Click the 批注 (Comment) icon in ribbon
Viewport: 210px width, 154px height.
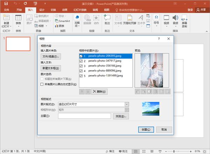107,19
